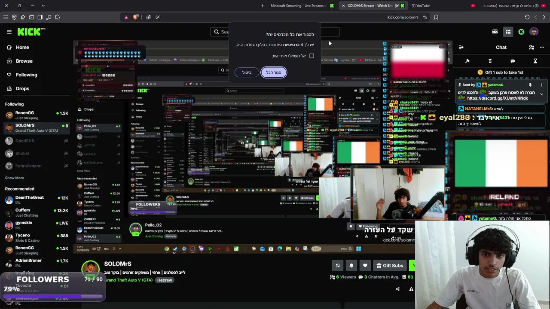Open the browser extensions puzzle icon
The image size is (550, 309).
pos(57,17)
